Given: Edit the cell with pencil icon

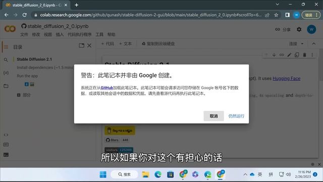Looking at the screenshot, I should (289, 55).
